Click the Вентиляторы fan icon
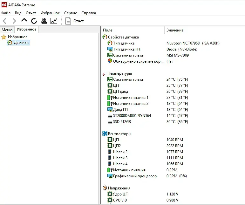This screenshot has height=205, width=245. tap(105, 133)
